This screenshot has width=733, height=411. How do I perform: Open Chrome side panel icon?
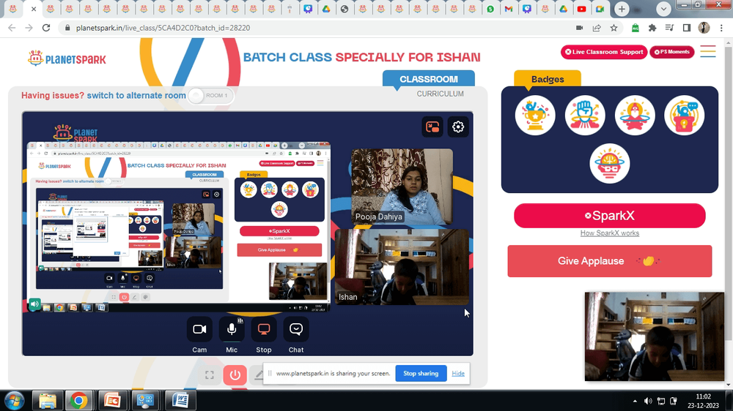686,28
